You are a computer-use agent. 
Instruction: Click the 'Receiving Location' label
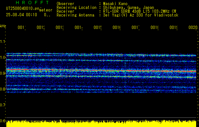point(77,8)
